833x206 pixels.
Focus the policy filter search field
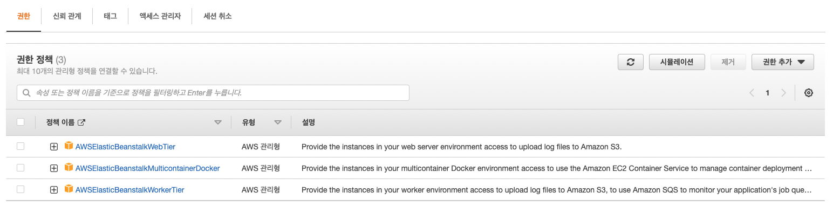(x=213, y=93)
